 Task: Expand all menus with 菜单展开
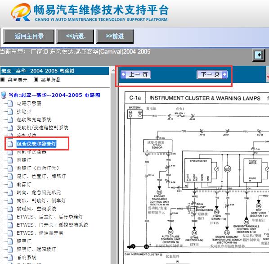(18, 80)
